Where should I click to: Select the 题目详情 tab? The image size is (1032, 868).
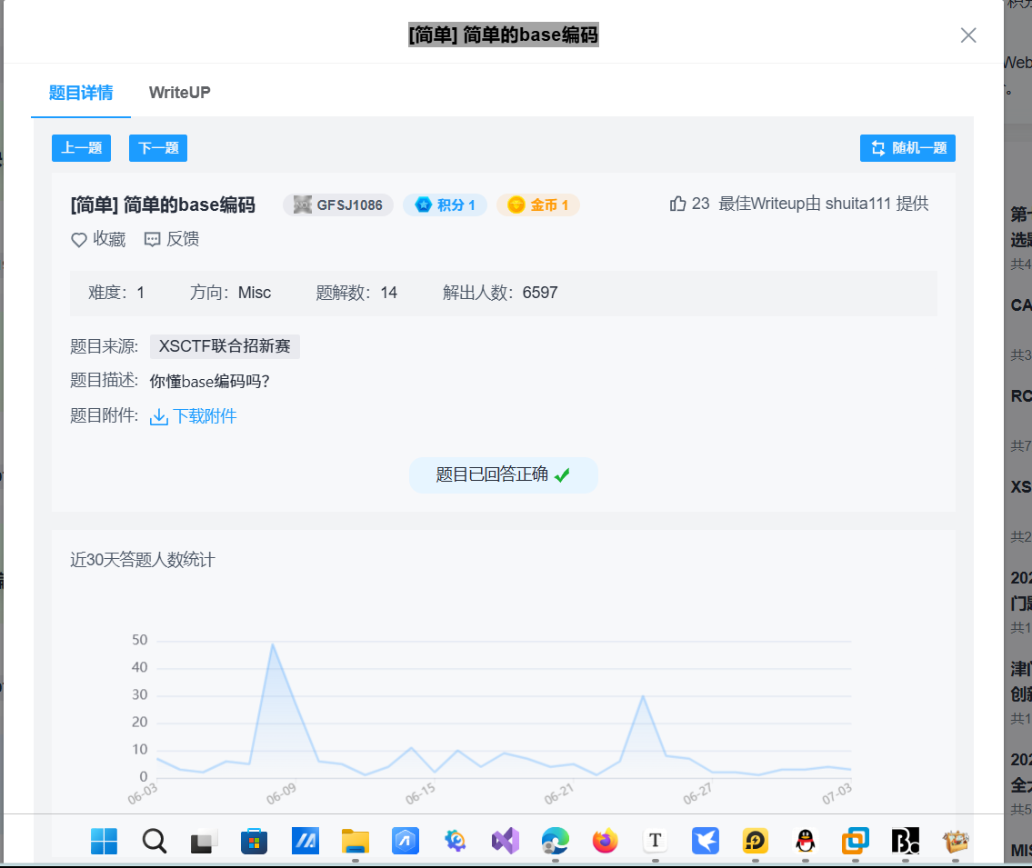click(x=80, y=92)
